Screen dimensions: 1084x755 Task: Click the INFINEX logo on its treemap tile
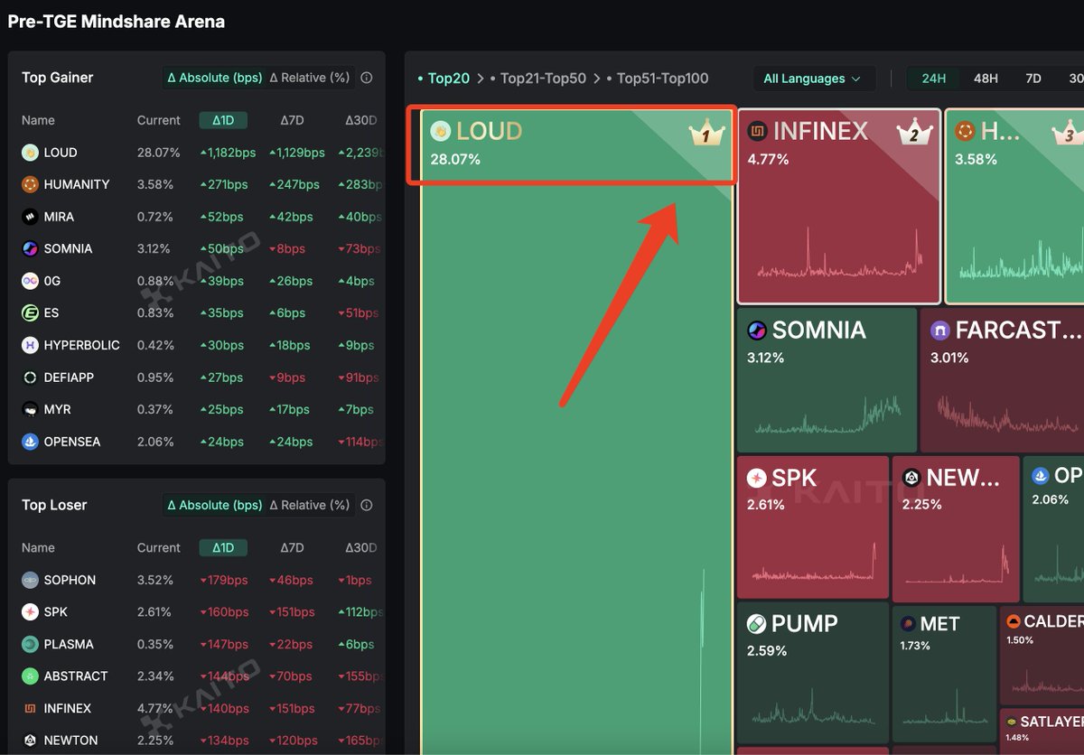[757, 132]
